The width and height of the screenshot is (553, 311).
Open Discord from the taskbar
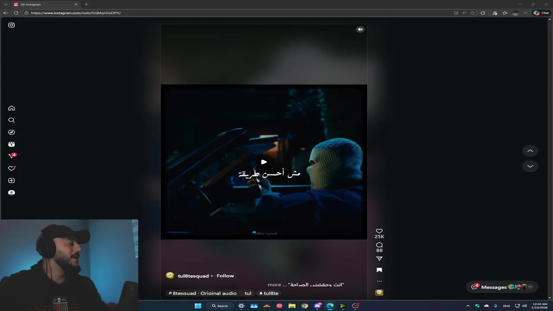[318, 306]
